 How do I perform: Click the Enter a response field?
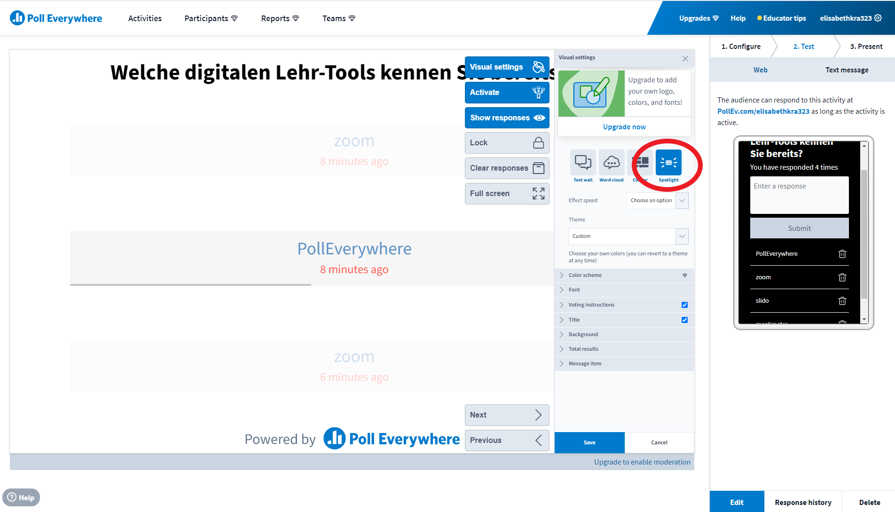799,195
